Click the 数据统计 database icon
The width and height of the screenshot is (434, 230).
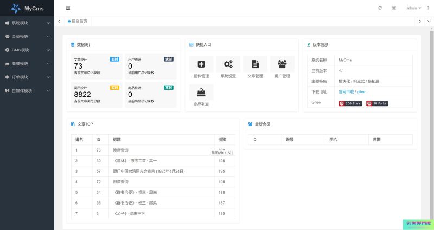pyautogui.click(x=73, y=44)
